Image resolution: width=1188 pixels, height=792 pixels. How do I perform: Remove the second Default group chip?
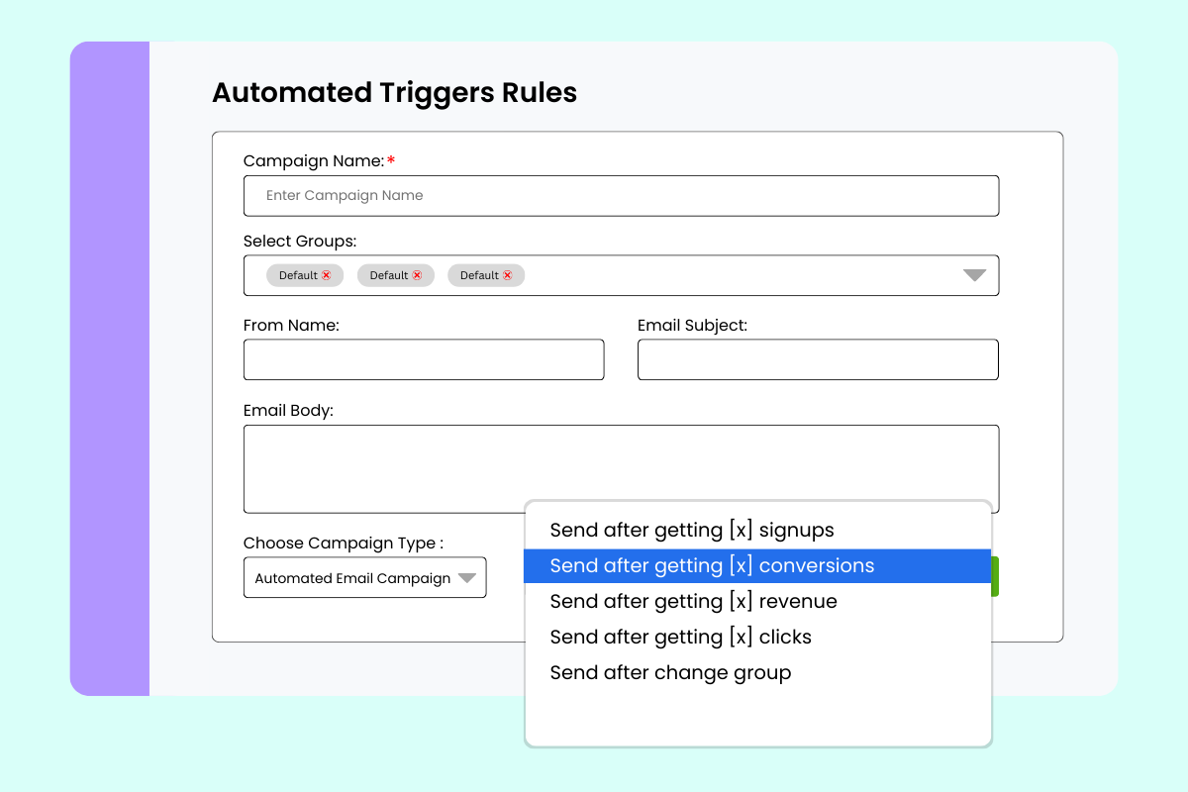[417, 275]
